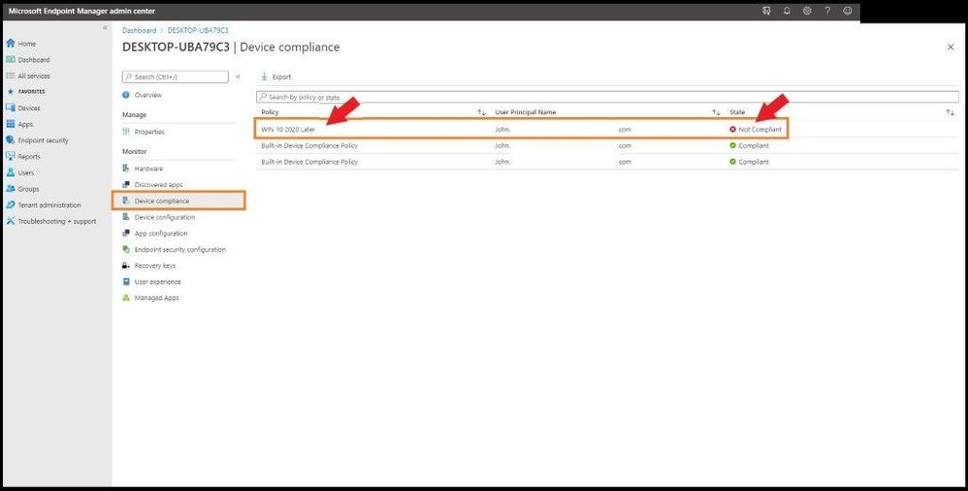
Task: Click the Home icon in the sidebar
Action: [11, 44]
